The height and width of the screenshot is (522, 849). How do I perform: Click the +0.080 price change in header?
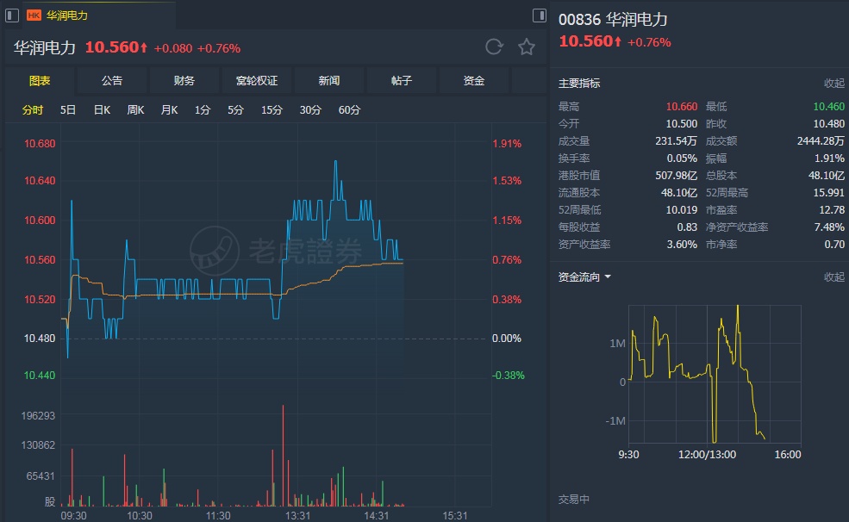173,48
